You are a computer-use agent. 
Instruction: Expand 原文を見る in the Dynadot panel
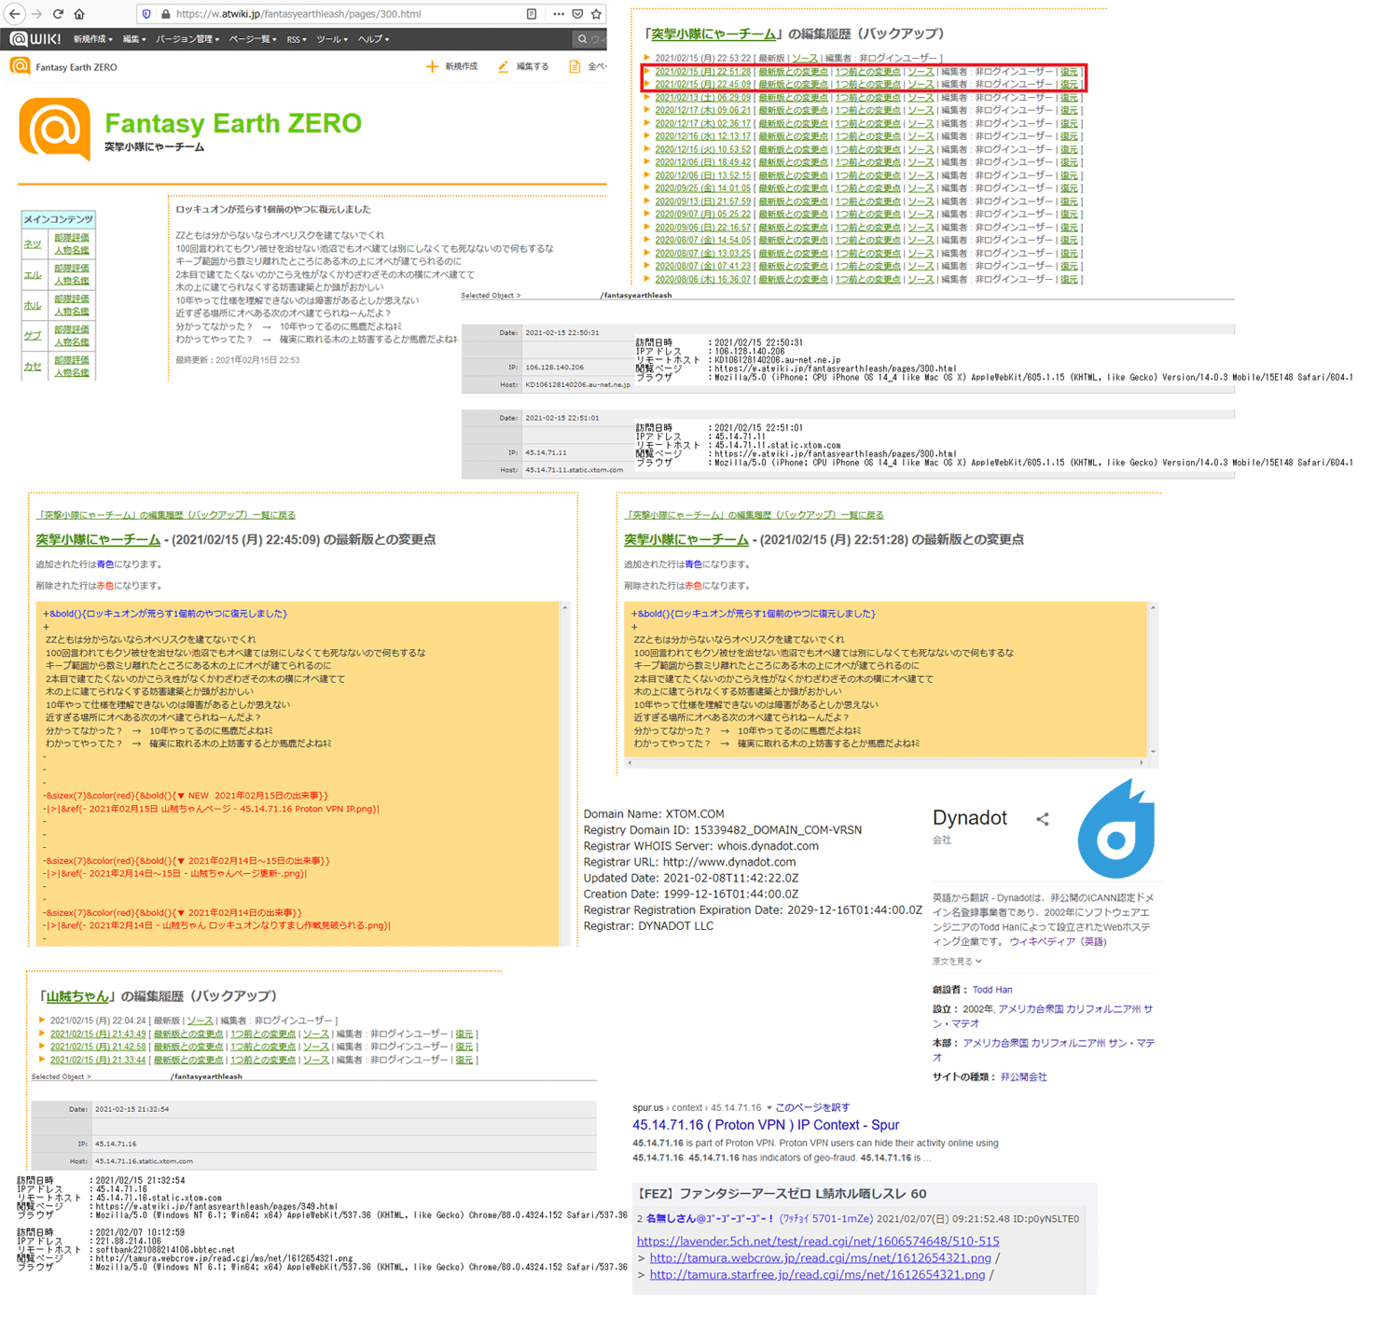pyautogui.click(x=957, y=961)
